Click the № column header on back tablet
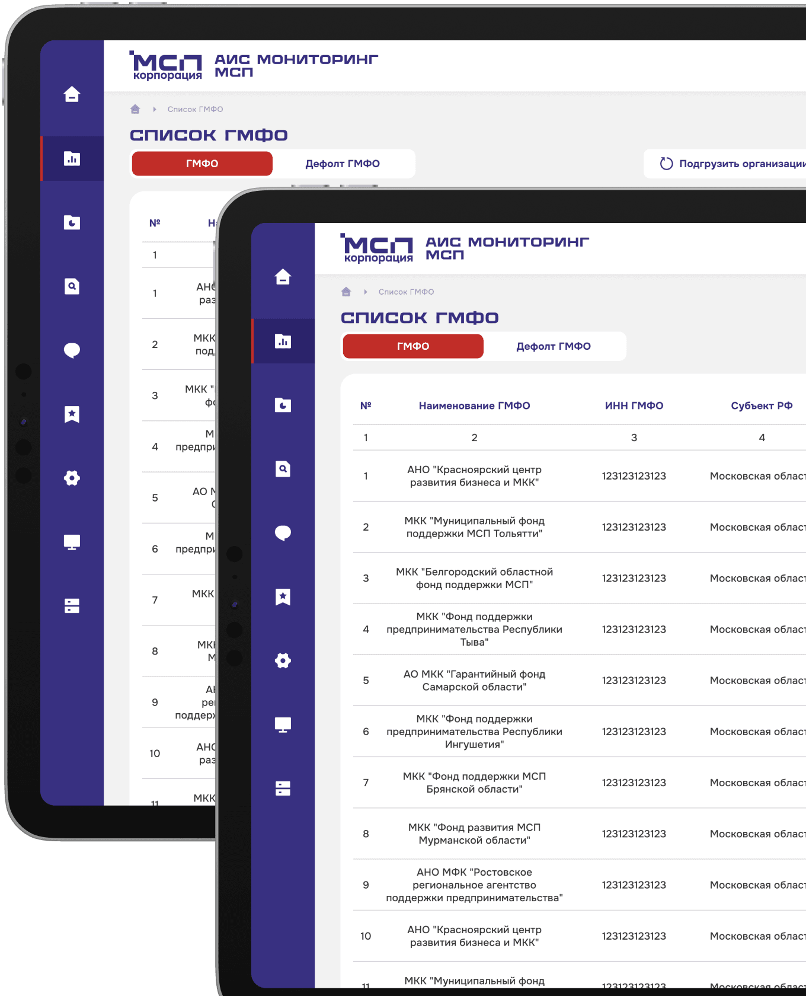This screenshot has height=996, width=806. (155, 223)
